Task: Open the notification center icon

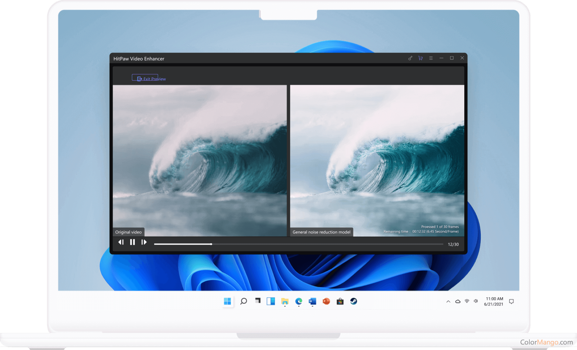Action: (x=512, y=301)
